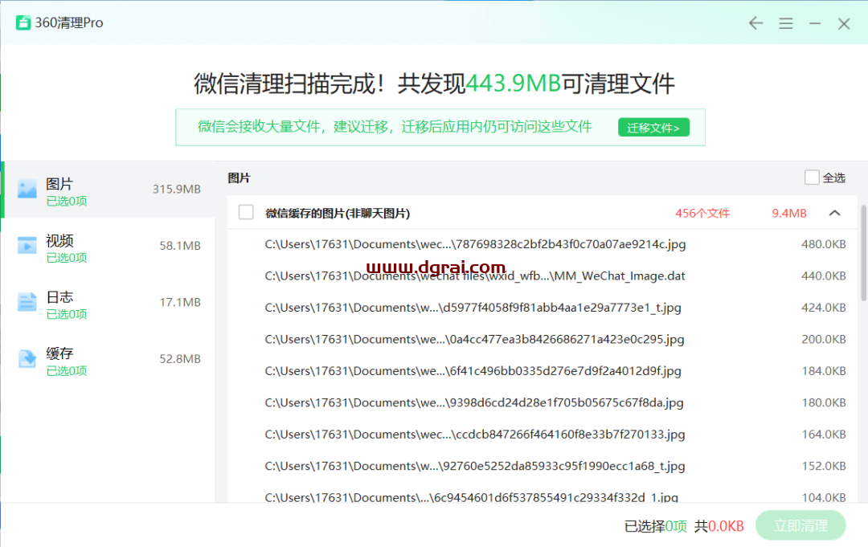Select file ccdcb847266f464160f8e33b7f270133.jpg
This screenshot has height=547, width=868.
pos(542,435)
